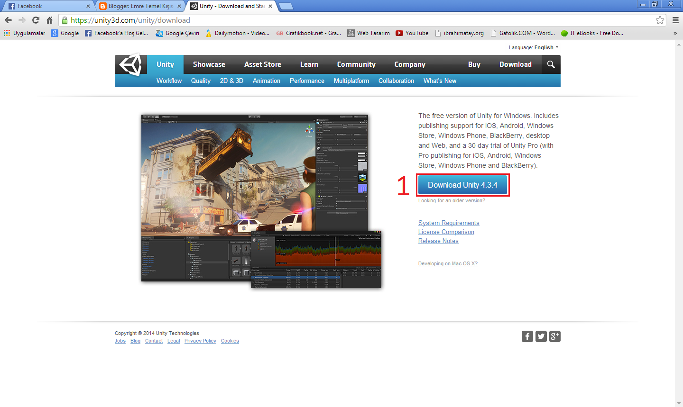Open the Facebook'a Hoş Gel... bookmark
The width and height of the screenshot is (683, 407).
click(x=117, y=33)
